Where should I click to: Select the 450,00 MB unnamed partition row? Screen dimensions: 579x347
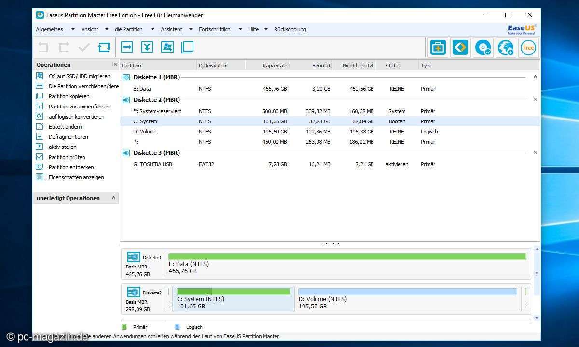330,142
